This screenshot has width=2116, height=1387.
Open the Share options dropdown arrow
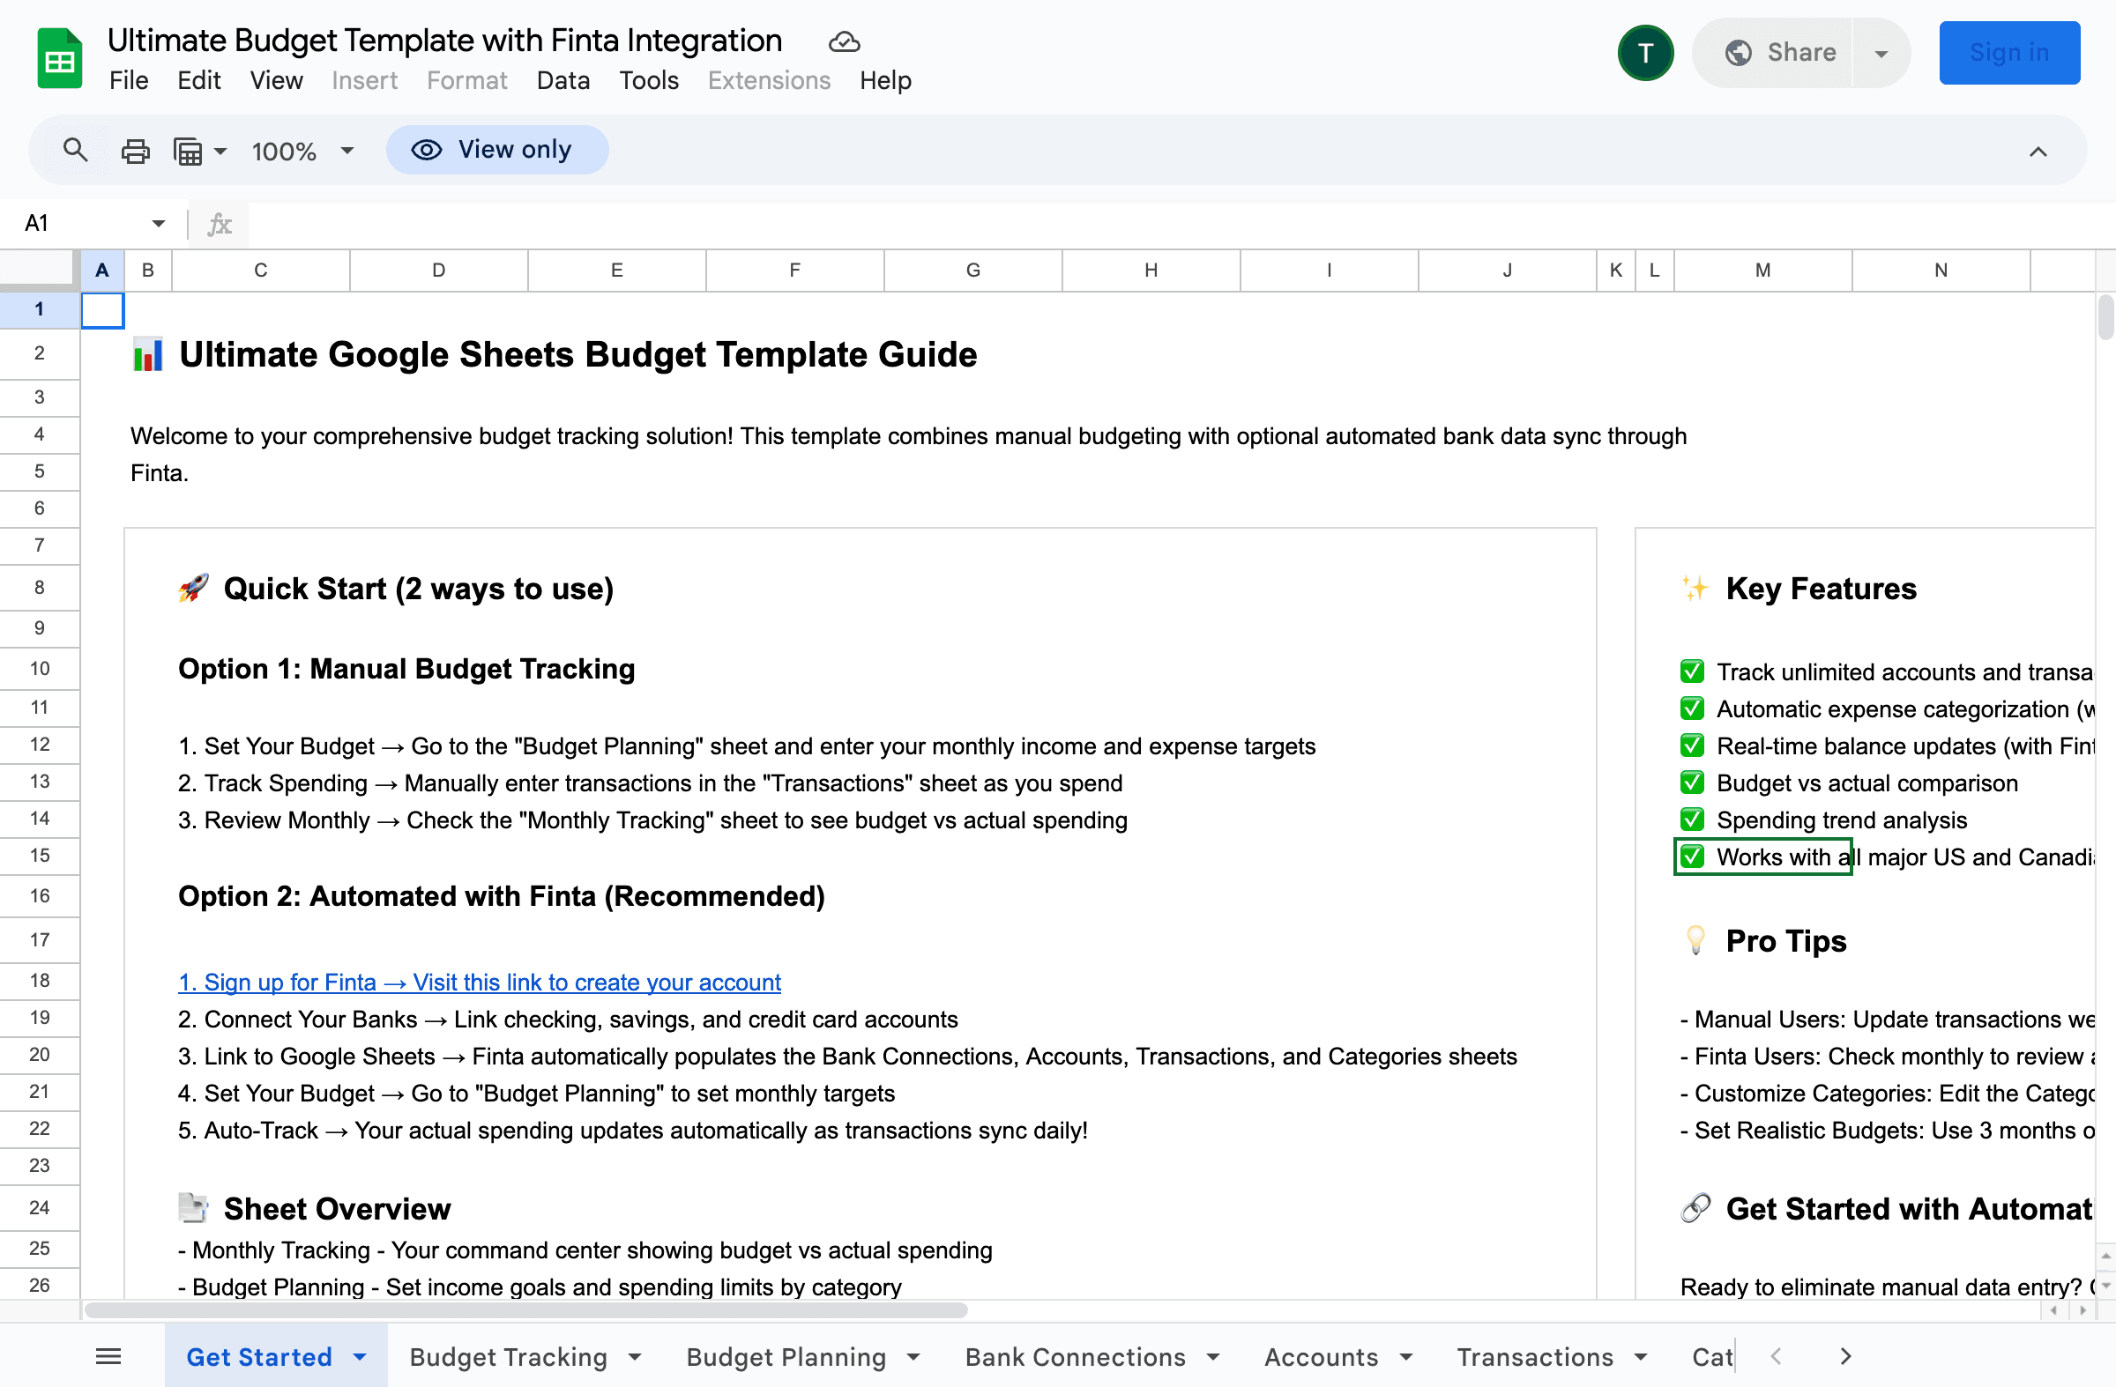point(1881,53)
